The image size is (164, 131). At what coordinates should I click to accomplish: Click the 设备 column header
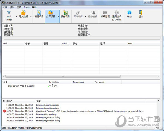click(25, 82)
